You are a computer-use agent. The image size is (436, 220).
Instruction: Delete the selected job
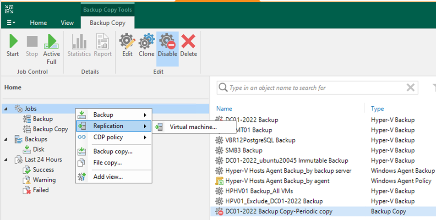pos(189,46)
